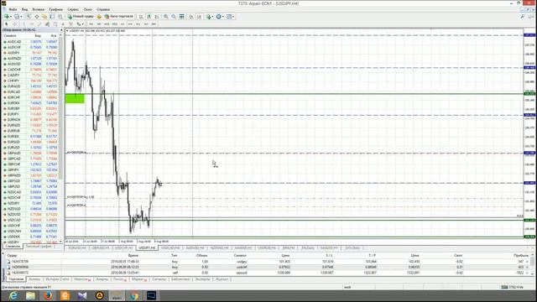The height and width of the screenshot is (302, 537).
Task: Open the История Счета terminal tab
Action: point(57,279)
